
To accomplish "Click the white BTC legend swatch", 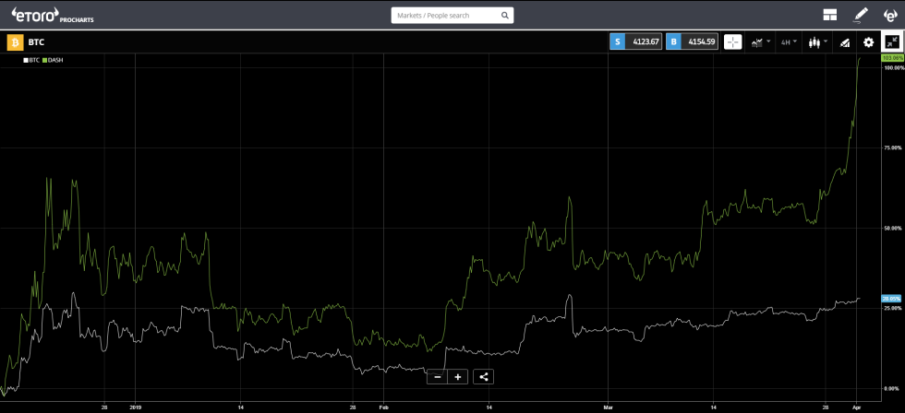I will pyautogui.click(x=25, y=60).
